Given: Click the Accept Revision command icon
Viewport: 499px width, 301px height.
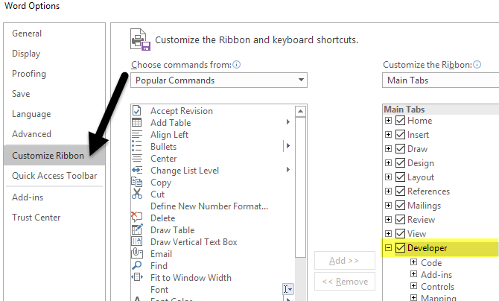Looking at the screenshot, I should click(x=137, y=111).
